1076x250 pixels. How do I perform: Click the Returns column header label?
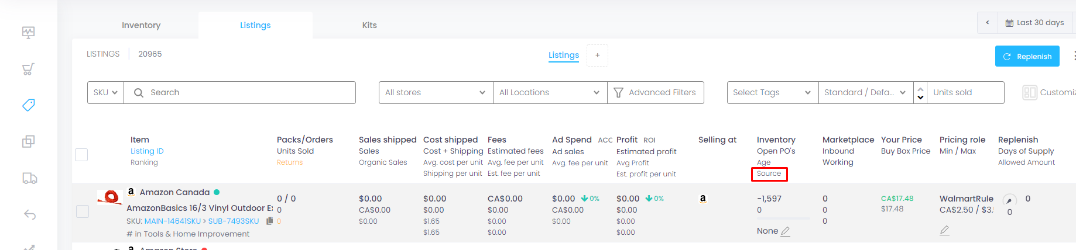point(290,162)
